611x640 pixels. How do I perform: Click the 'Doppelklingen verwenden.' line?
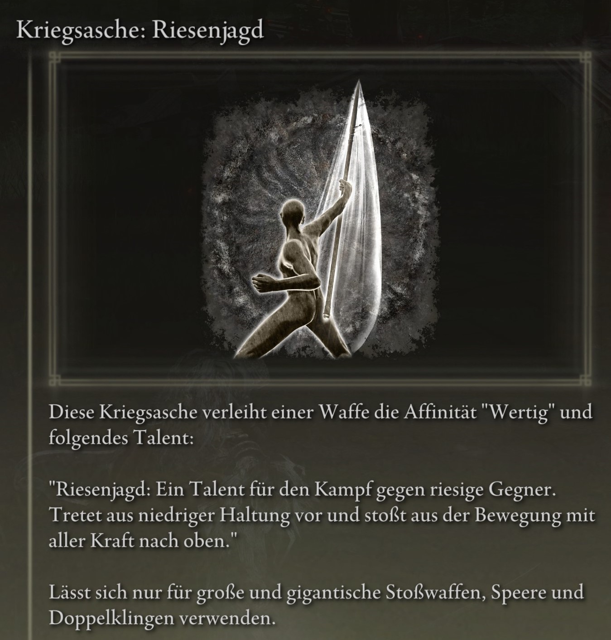(162, 618)
